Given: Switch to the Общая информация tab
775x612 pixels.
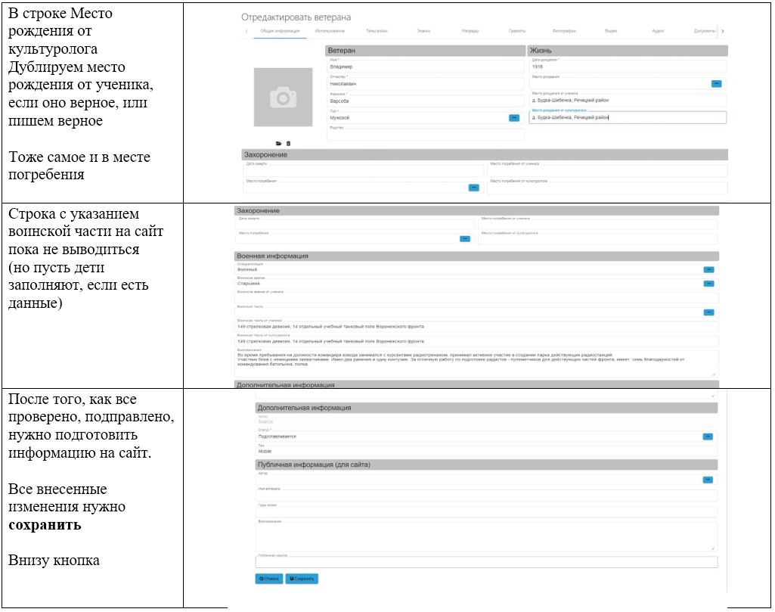Looking at the screenshot, I should pyautogui.click(x=281, y=31).
